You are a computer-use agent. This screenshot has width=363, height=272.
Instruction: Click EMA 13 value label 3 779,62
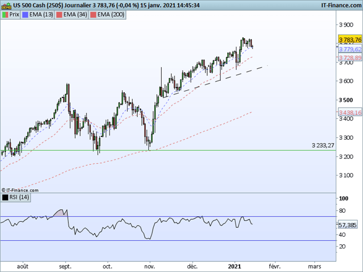click(x=350, y=49)
